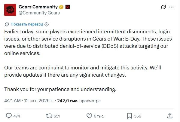Viewport: 180px width, 122px height.
Task: Click the 356 bookmark count
Action: pos(138,116)
